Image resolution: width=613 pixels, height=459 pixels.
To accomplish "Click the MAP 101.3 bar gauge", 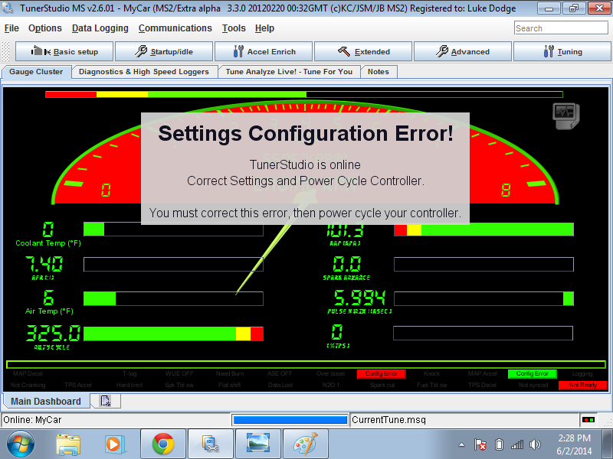I will pyautogui.click(x=484, y=229).
